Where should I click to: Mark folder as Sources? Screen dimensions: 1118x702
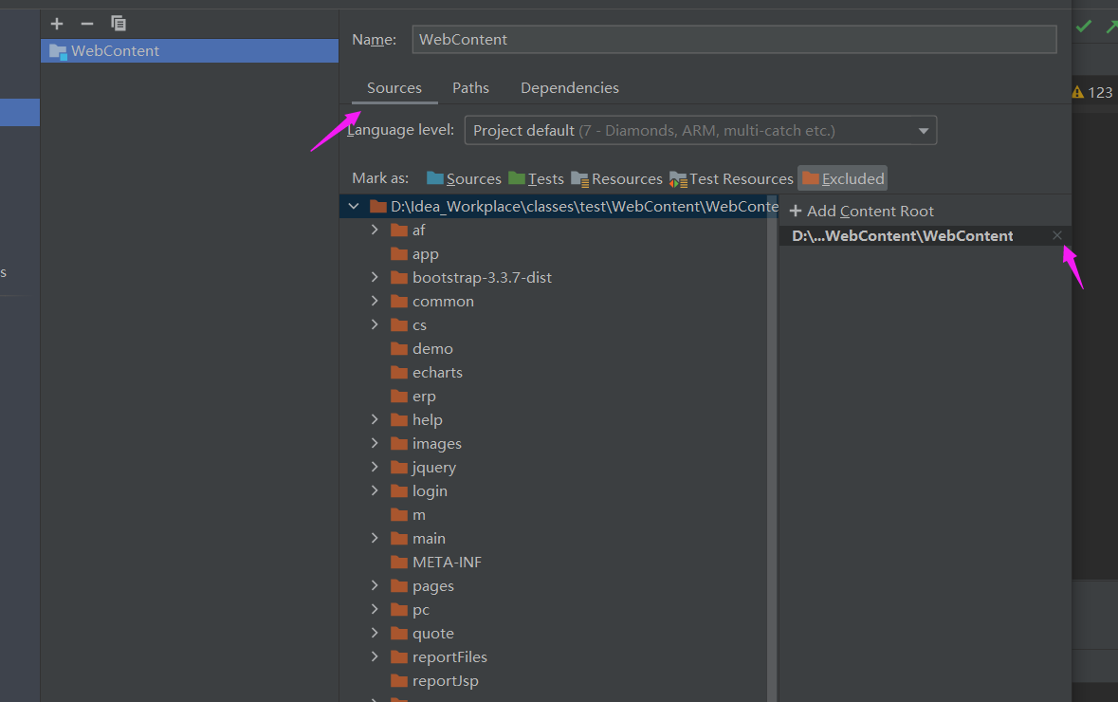click(x=464, y=178)
